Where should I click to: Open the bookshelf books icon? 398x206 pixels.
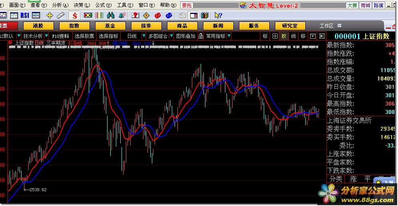[x=205, y=16]
